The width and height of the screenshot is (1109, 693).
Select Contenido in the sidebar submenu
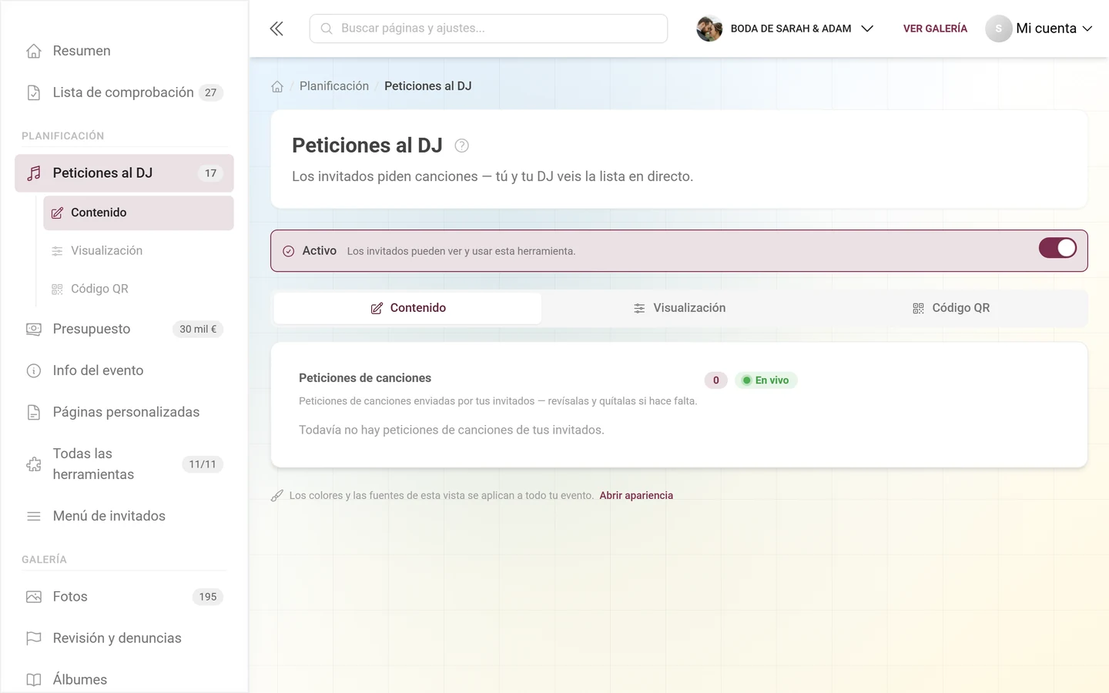click(x=139, y=213)
